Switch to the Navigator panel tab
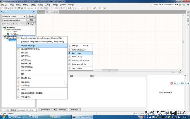This screenshot has height=119, width=190. click(21, 110)
